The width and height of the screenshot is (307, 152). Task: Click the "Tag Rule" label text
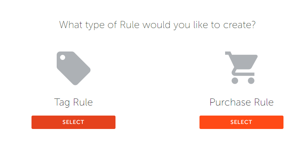tap(73, 102)
